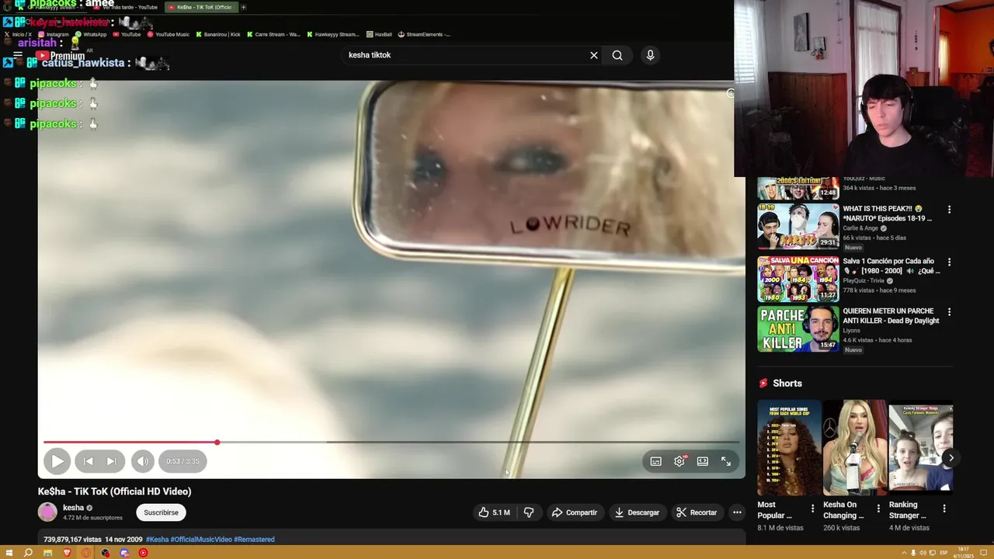Open the HaxBall bookmark
The height and width of the screenshot is (559, 994).
[x=379, y=34]
